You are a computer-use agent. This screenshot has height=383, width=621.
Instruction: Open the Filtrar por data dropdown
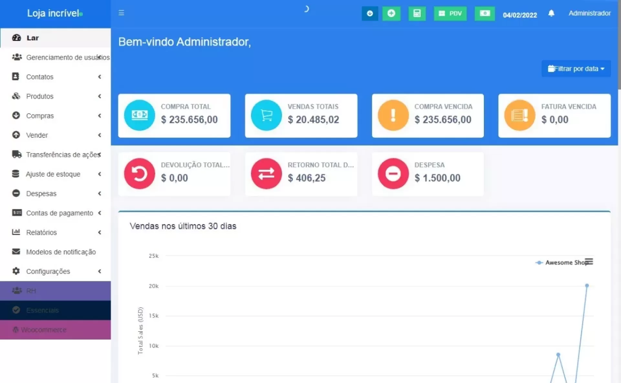tap(576, 69)
